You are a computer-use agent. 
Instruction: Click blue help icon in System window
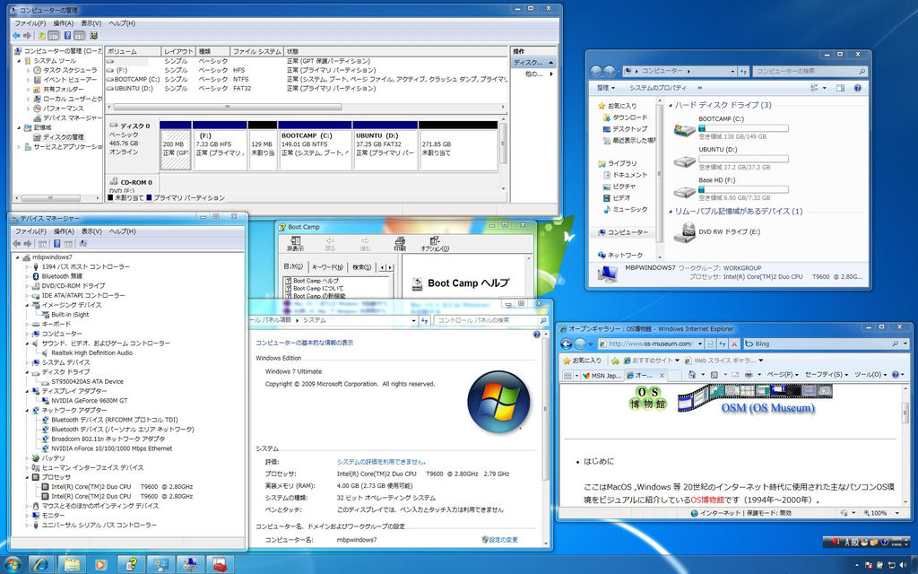pos(536,335)
